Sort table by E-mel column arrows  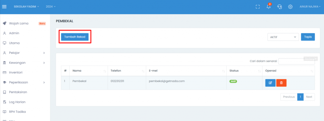tap(224, 71)
